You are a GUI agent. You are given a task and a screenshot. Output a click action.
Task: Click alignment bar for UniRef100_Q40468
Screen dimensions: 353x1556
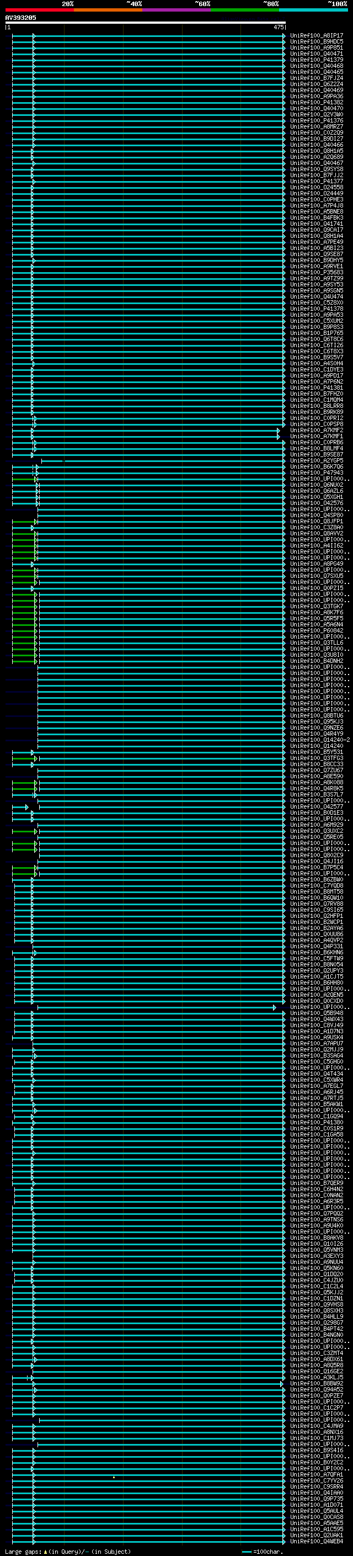(148, 66)
